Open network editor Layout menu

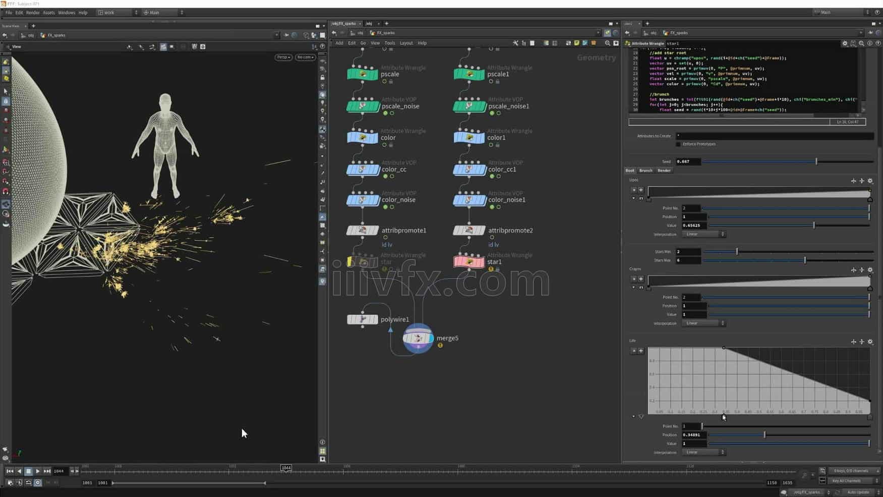[406, 43]
